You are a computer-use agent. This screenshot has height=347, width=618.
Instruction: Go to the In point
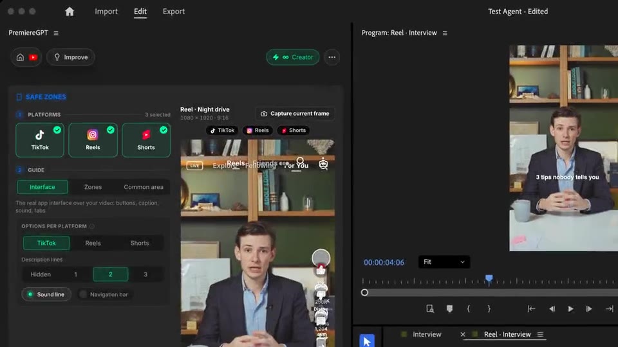531,309
